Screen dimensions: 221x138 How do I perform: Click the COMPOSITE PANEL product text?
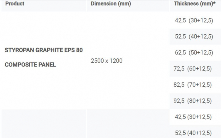[x=30, y=65]
